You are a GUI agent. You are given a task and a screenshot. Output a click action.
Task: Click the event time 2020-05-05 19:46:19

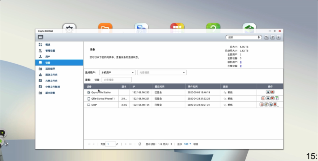[x=199, y=93]
